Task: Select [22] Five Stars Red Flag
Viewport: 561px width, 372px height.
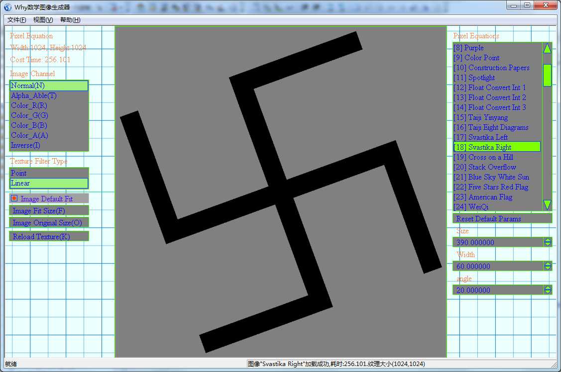Action: pos(497,187)
